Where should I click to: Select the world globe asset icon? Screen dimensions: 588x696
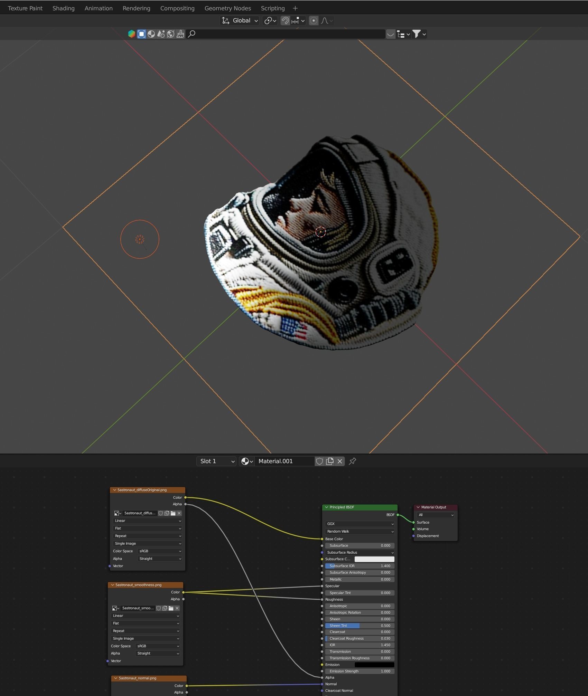(170, 34)
